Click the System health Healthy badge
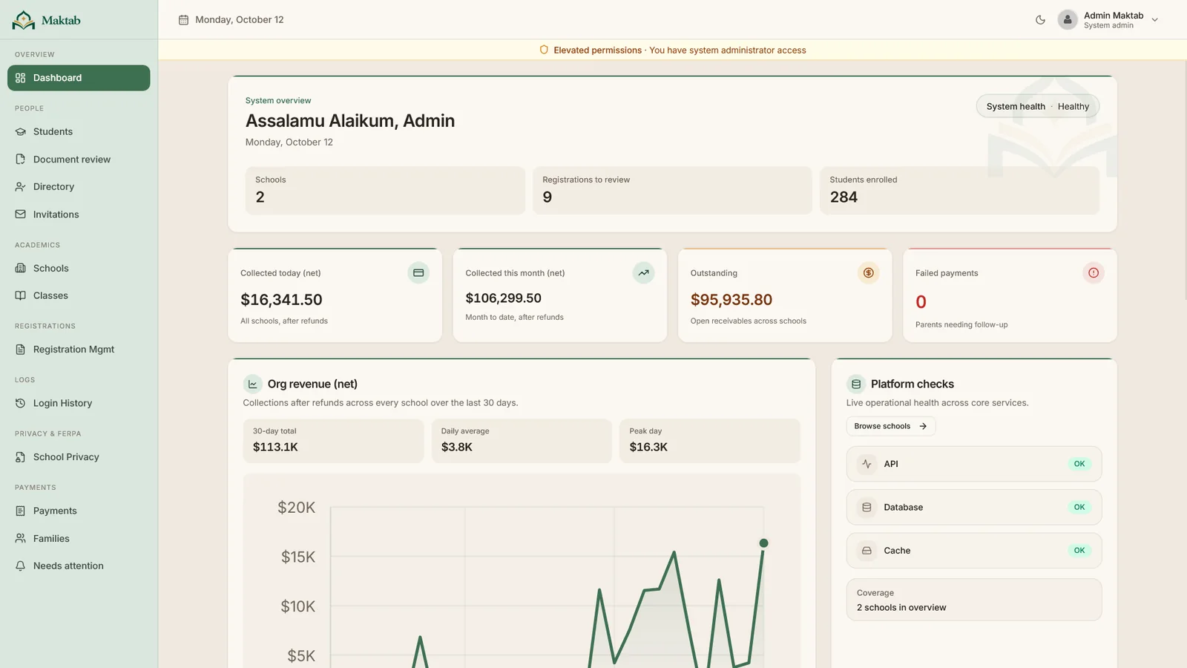This screenshot has width=1187, height=668. [1037, 106]
